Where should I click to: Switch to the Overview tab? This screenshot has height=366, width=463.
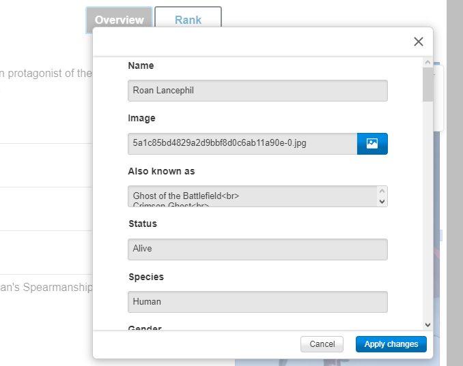pyautogui.click(x=120, y=20)
